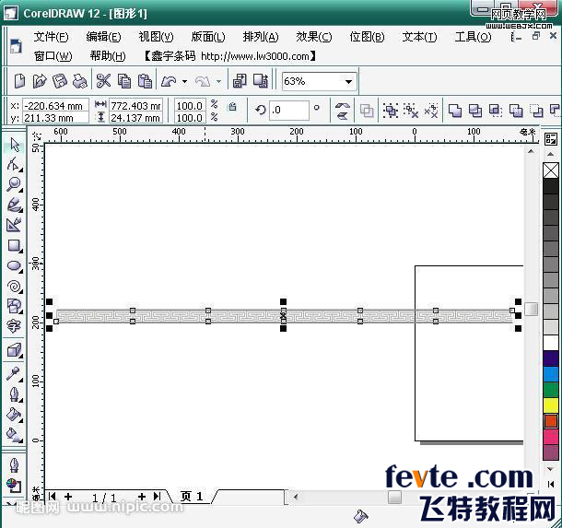The image size is (562, 528).
Task: Open the 排列(A) menu
Action: pyautogui.click(x=261, y=37)
